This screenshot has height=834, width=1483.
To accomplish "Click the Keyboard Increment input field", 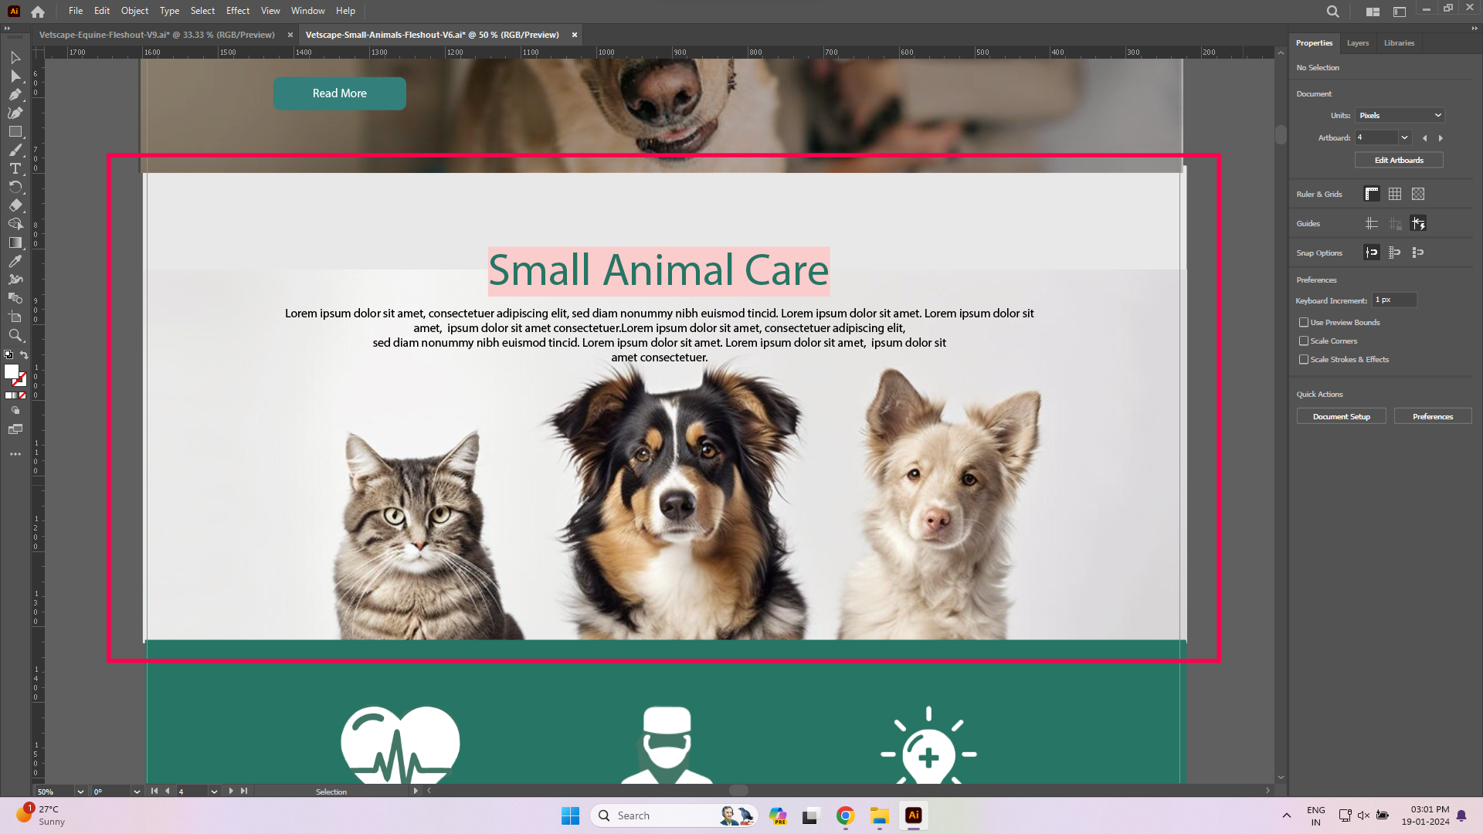I will pyautogui.click(x=1394, y=300).
